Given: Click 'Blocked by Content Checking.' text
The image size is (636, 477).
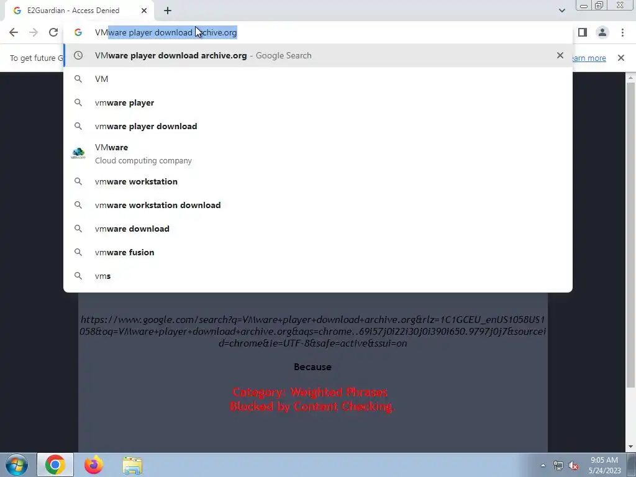Looking at the screenshot, I should [312, 406].
